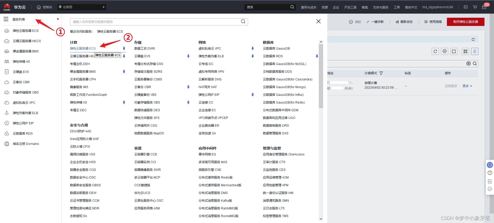The width and height of the screenshot is (494, 223).
Task: Toggle pin for 云硬盘 EVS
Action: coord(188,56)
